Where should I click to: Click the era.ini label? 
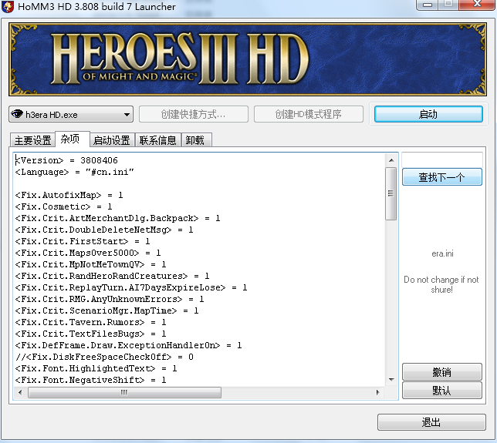442,253
